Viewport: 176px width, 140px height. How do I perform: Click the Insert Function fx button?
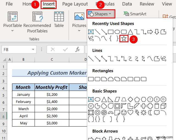click(77, 49)
